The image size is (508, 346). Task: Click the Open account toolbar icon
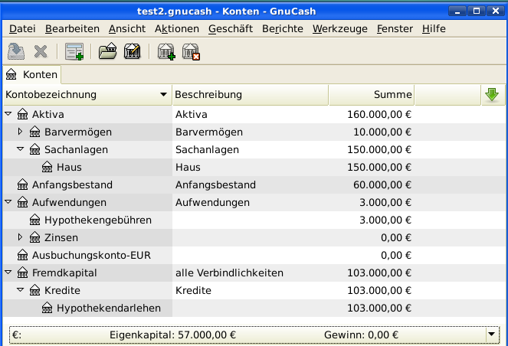tap(107, 52)
